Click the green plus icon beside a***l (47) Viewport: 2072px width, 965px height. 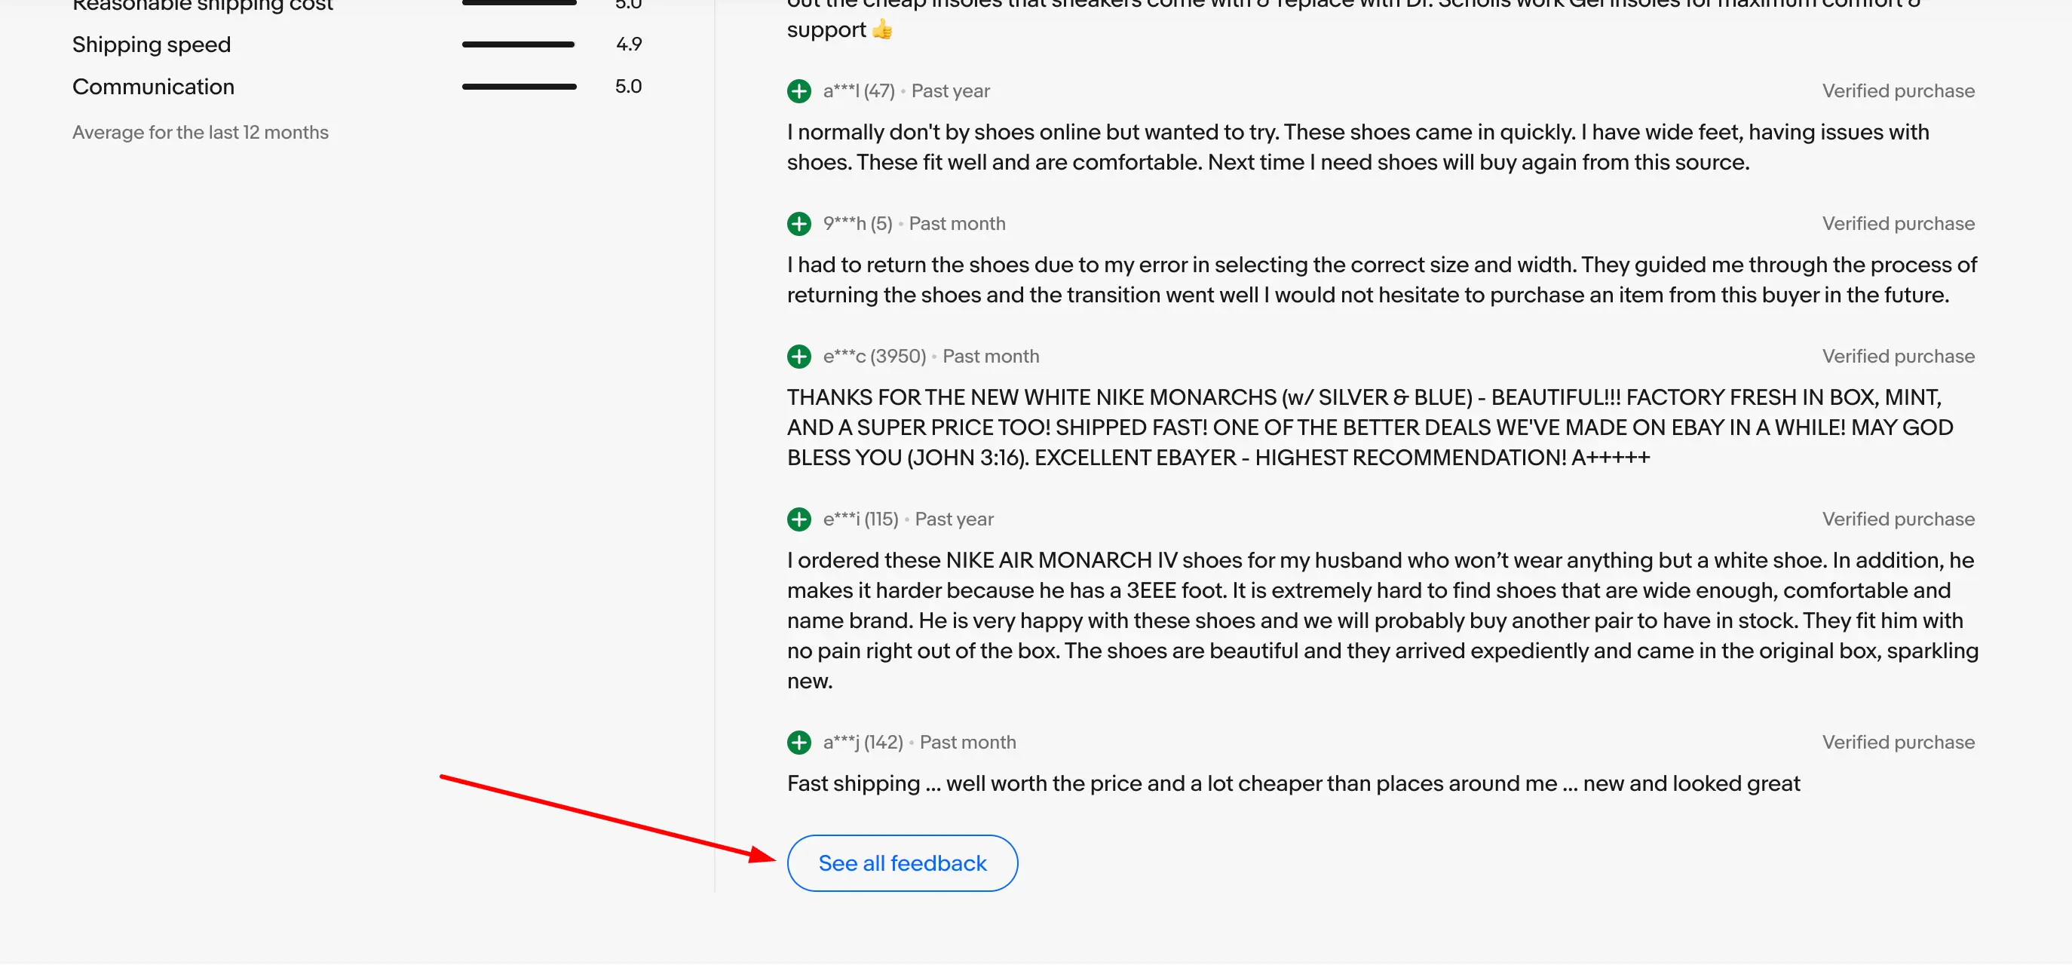[x=798, y=91]
